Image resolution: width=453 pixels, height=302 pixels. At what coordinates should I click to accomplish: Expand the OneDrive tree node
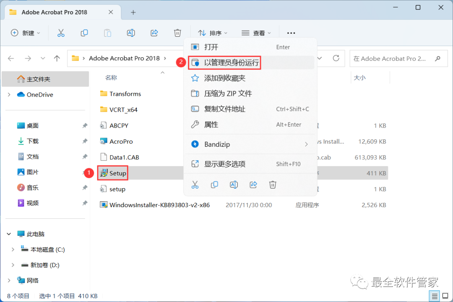9,95
